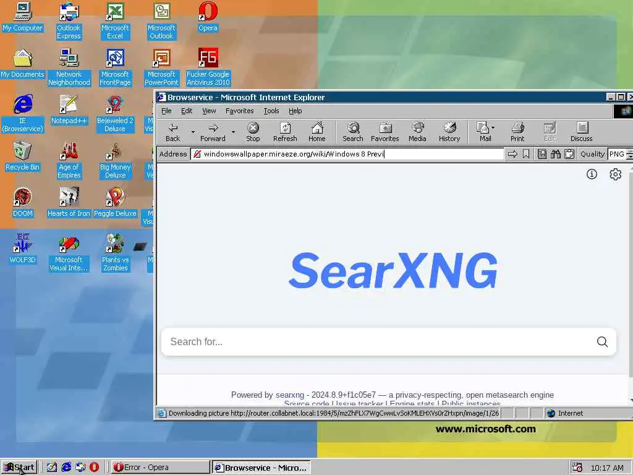Screen dimensions: 633x475
Task: Click the magnifier search icon in SearXNG
Action: (602, 341)
